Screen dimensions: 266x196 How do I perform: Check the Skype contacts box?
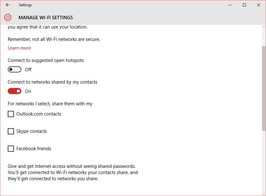coord(11,131)
